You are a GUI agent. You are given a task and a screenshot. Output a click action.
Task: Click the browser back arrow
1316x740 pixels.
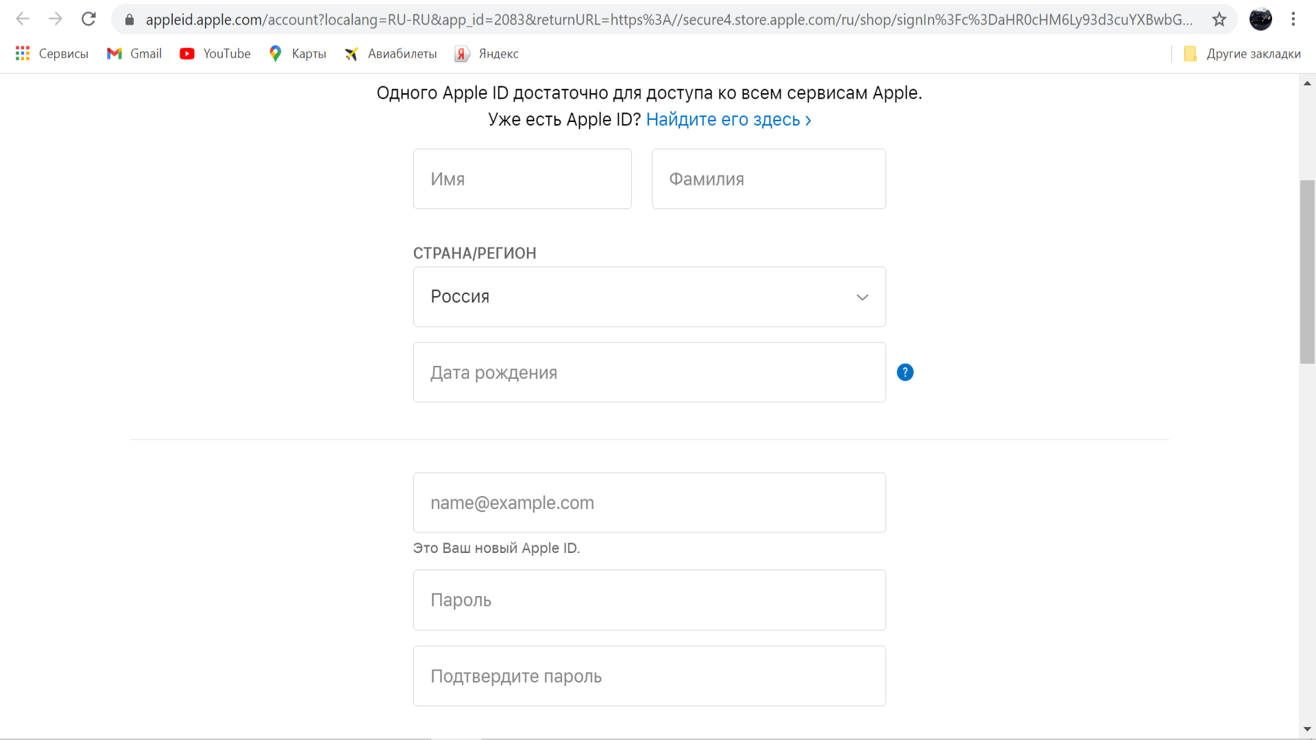23,19
